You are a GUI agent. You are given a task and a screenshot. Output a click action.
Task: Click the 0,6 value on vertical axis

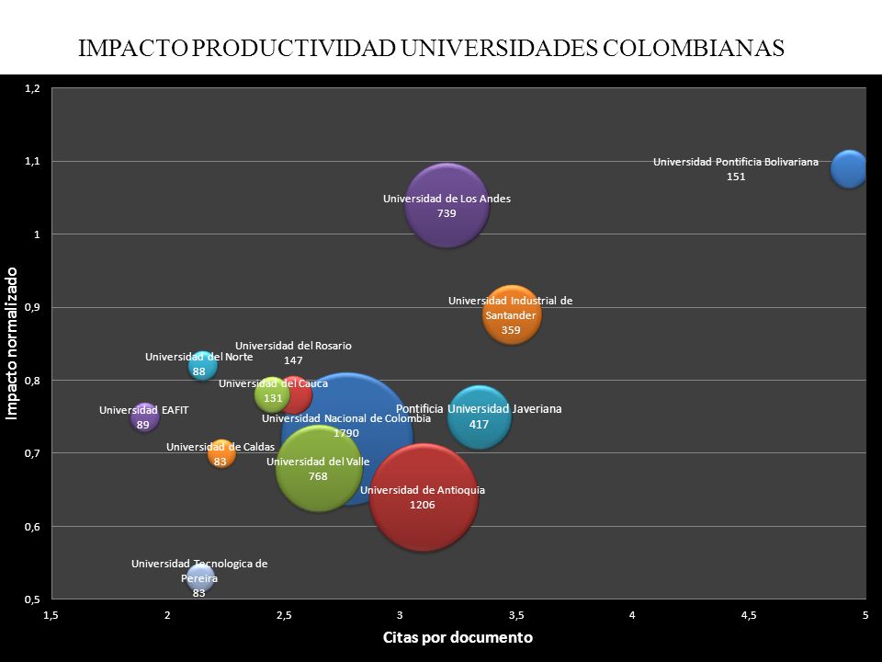(x=33, y=526)
